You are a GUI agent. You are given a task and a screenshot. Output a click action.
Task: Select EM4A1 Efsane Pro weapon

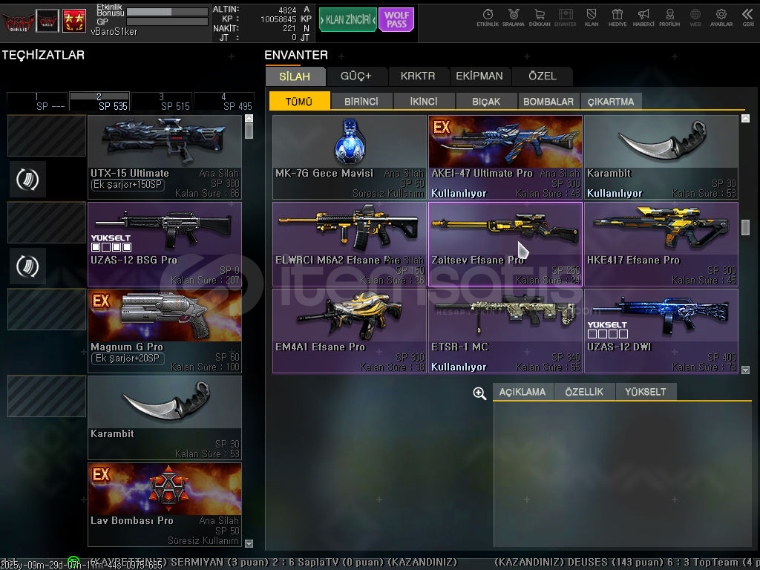coord(350,331)
